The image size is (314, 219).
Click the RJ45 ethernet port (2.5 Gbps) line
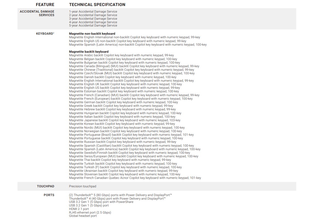(x=90, y=212)
